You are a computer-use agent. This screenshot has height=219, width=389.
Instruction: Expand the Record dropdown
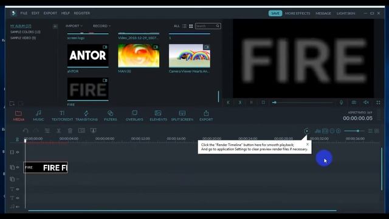[102, 26]
